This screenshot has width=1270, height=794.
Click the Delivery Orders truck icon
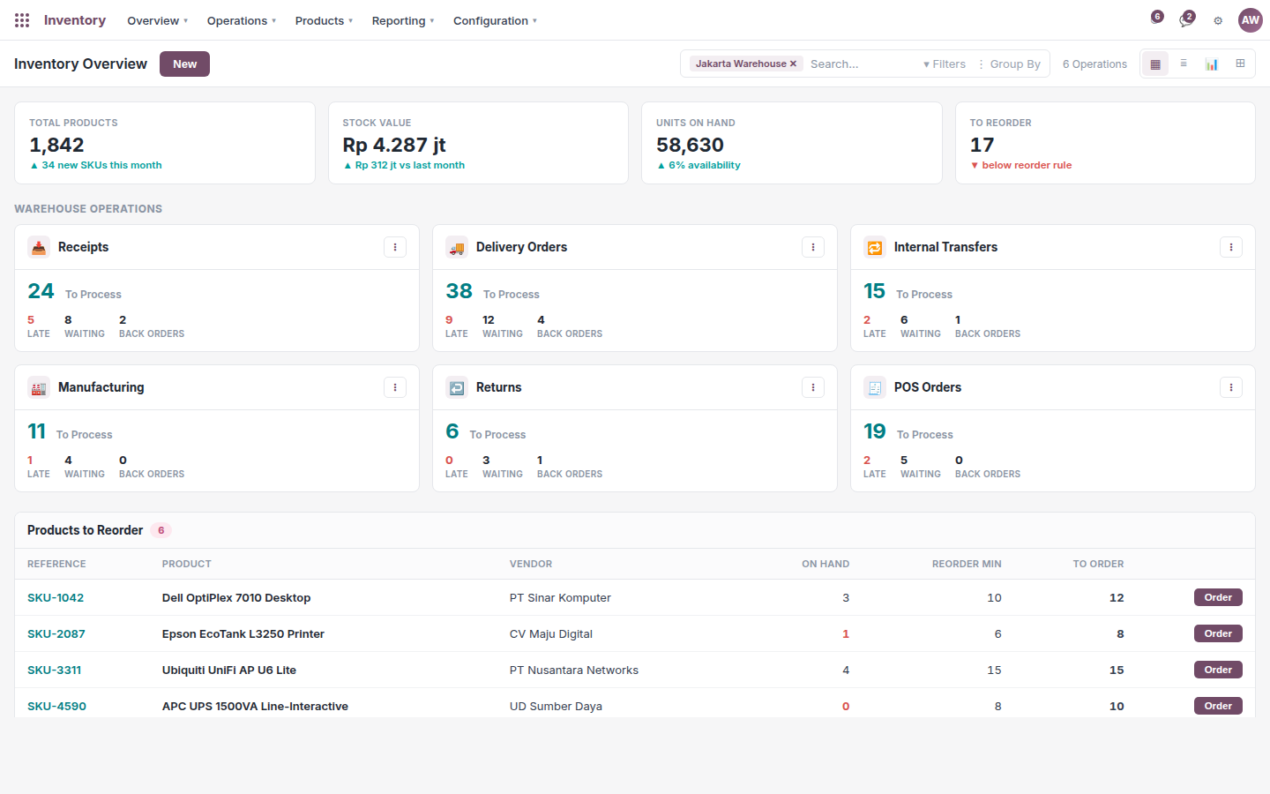click(x=457, y=248)
